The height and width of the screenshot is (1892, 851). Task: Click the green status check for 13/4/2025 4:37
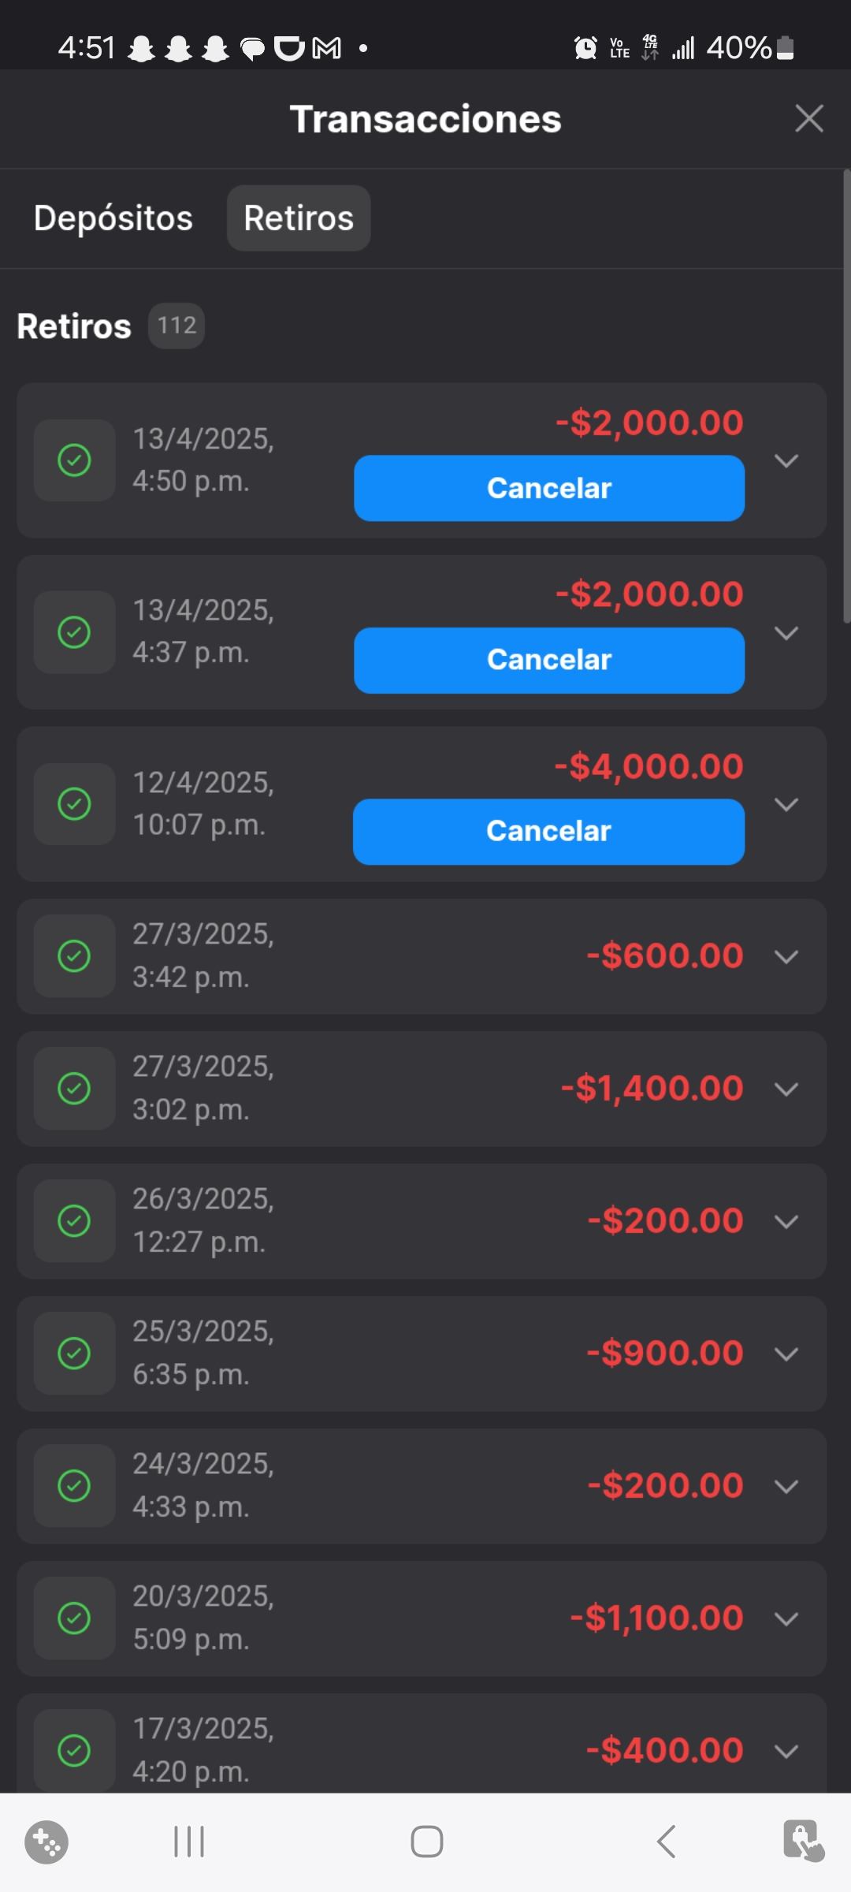click(75, 632)
